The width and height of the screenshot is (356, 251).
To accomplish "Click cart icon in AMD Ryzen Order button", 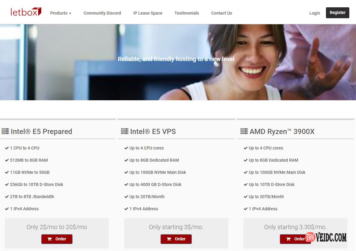I will (289, 239).
